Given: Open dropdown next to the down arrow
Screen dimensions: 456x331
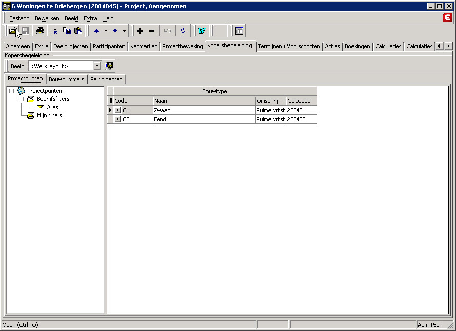Looking at the screenshot, I should click(124, 31).
